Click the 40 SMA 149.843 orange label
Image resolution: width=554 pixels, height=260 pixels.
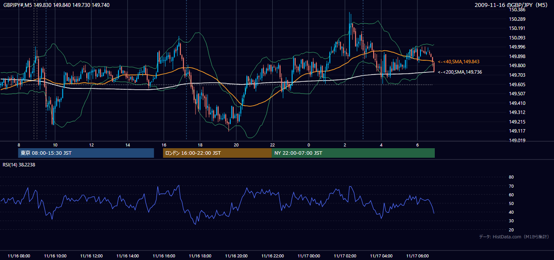[459, 62]
